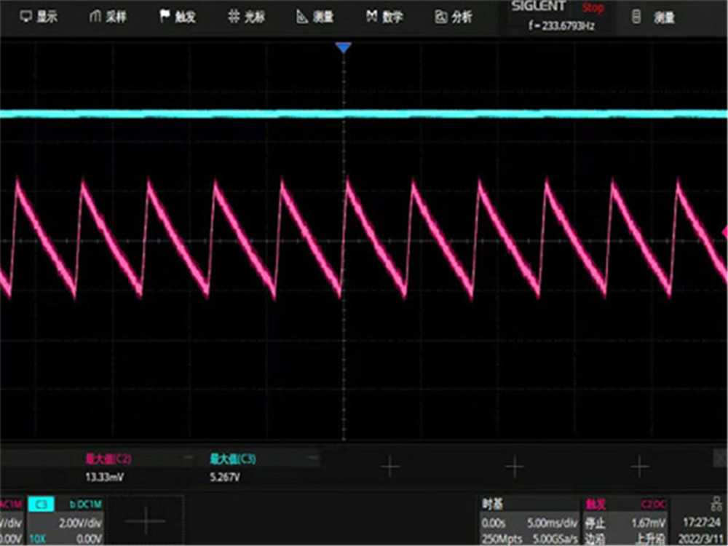Image resolution: width=728 pixels, height=546 pixels.
Task: Select the 最大值(C2) measurement item
Action: point(108,459)
